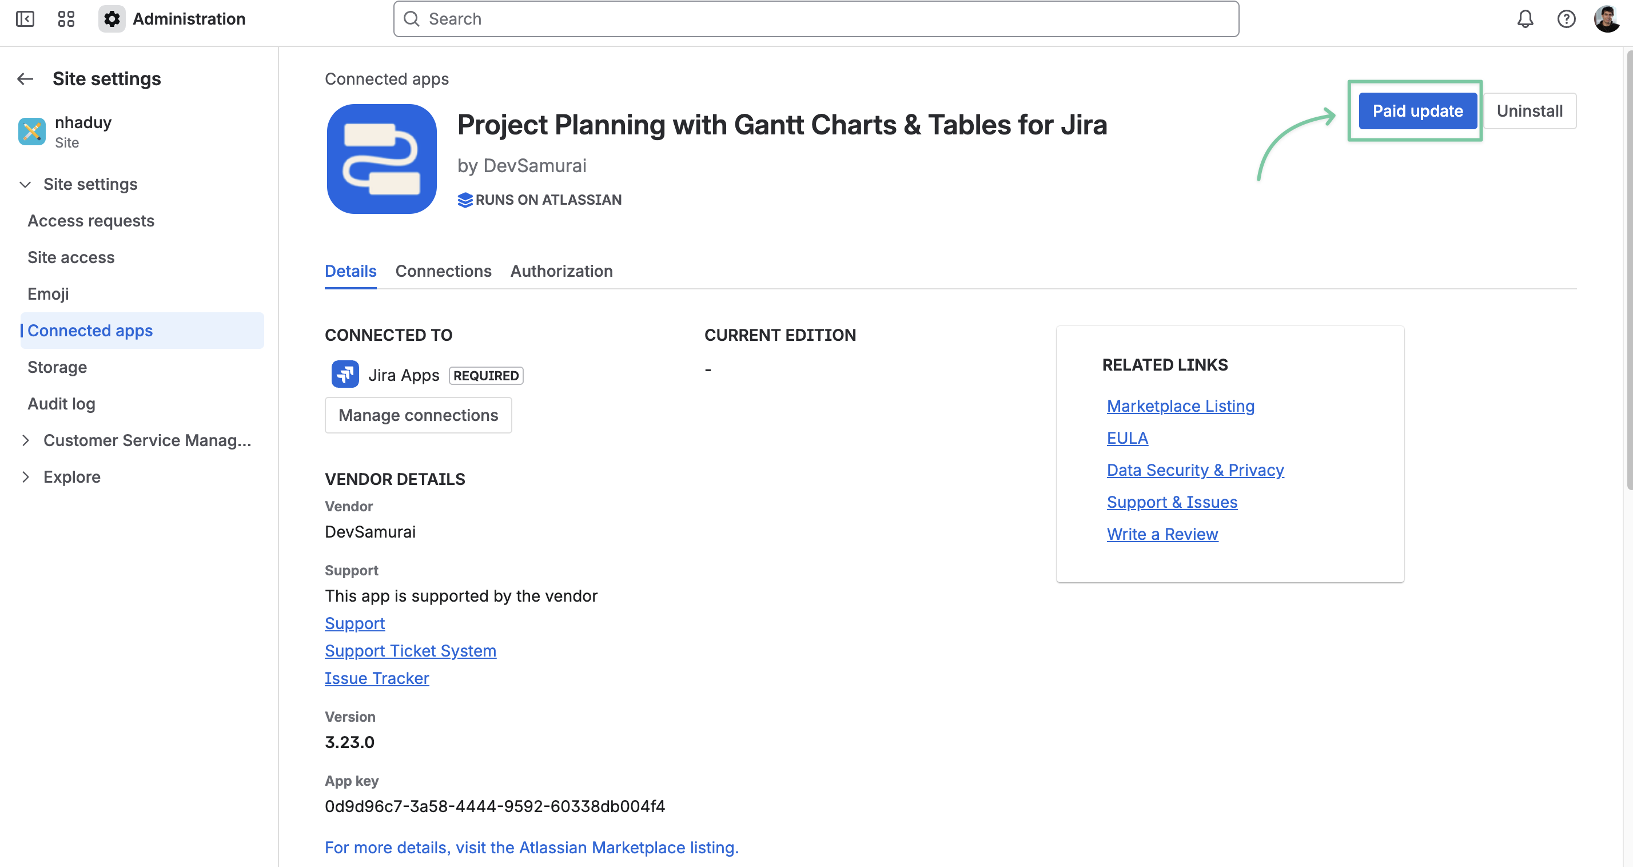Screen dimensions: 1633x867
Task: Click the back arrow beside Site settings
Action: pos(25,79)
